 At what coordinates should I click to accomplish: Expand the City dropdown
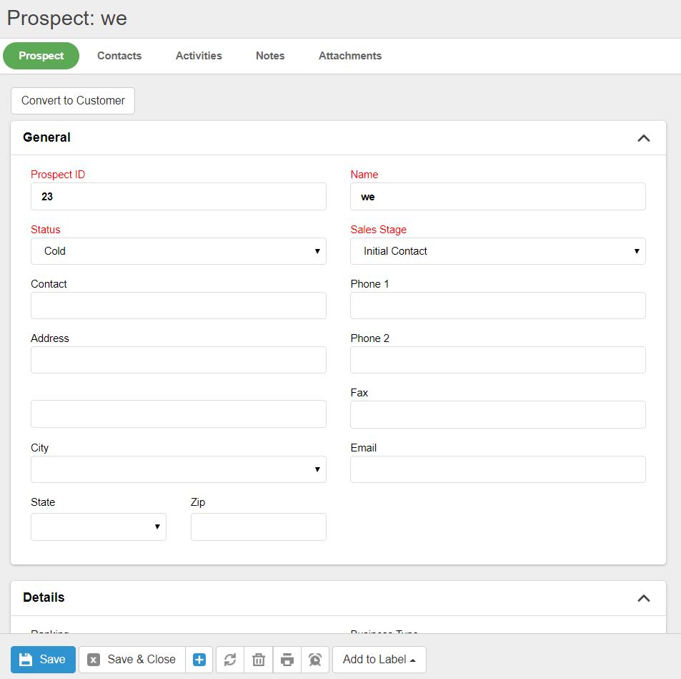click(x=178, y=469)
